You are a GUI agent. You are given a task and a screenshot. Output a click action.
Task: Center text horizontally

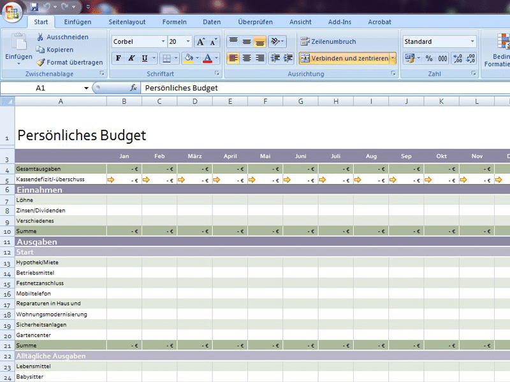[x=247, y=58]
